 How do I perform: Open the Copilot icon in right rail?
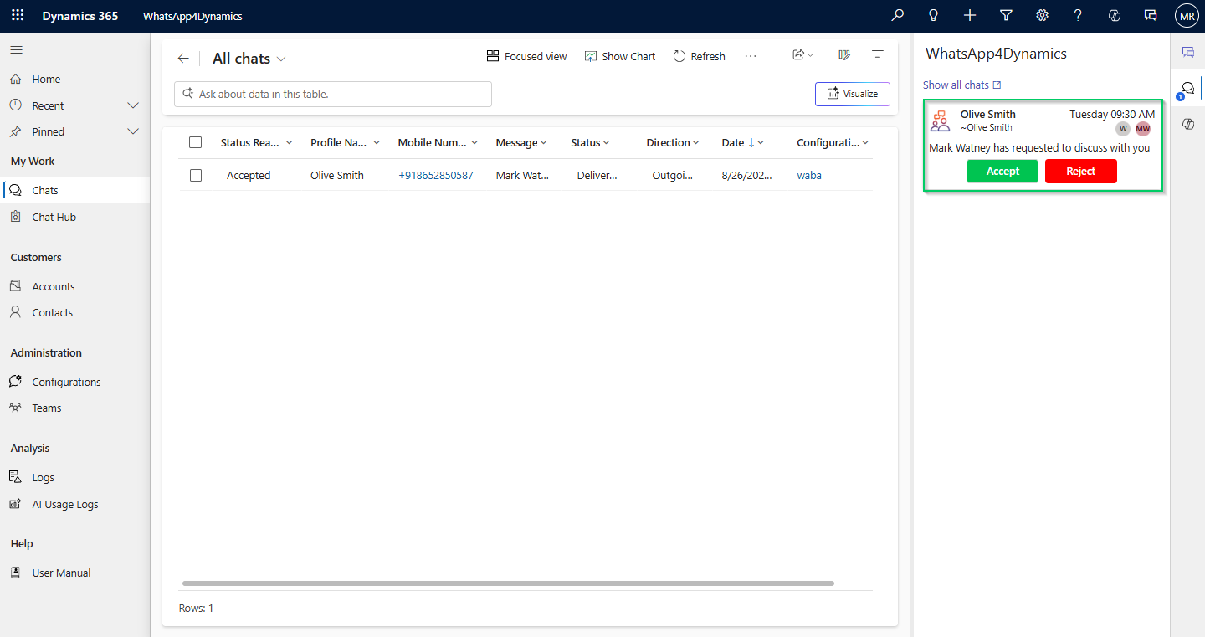[x=1187, y=124]
